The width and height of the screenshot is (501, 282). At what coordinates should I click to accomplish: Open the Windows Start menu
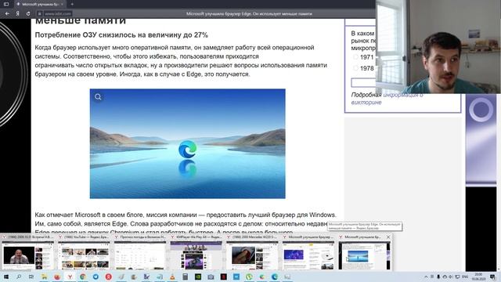tap(6, 277)
